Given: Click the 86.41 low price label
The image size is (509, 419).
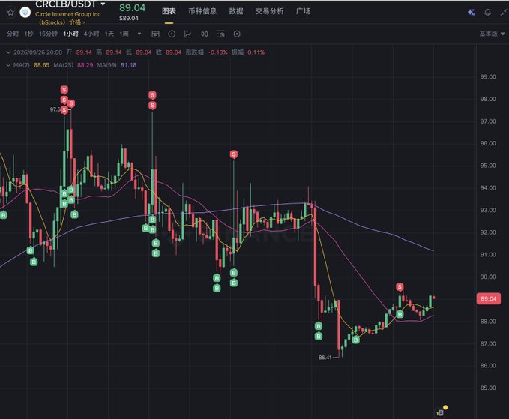Looking at the screenshot, I should (x=325, y=358).
